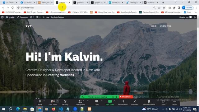Open Participants in Zoom toolbar
Screen dimensions: 199x112
[80, 102]
